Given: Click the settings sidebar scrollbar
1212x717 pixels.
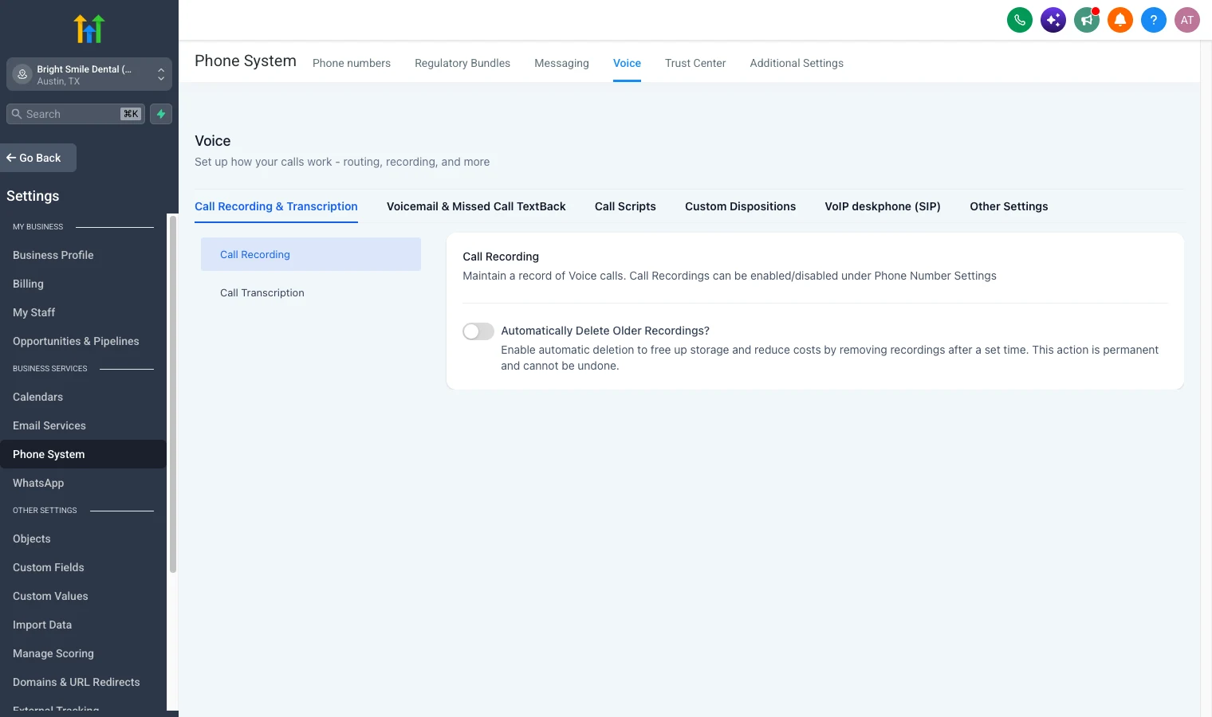Looking at the screenshot, I should (x=172, y=394).
